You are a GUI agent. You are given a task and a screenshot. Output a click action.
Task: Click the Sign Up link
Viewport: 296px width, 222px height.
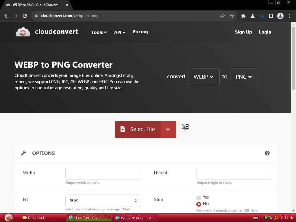point(243,32)
